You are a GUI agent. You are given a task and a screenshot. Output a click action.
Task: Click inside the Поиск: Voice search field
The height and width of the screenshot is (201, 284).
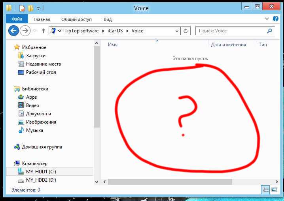pos(229,31)
